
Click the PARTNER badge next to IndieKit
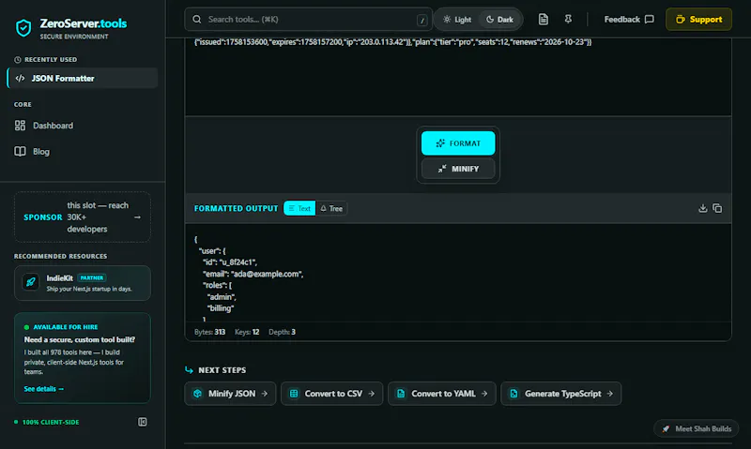(91, 277)
